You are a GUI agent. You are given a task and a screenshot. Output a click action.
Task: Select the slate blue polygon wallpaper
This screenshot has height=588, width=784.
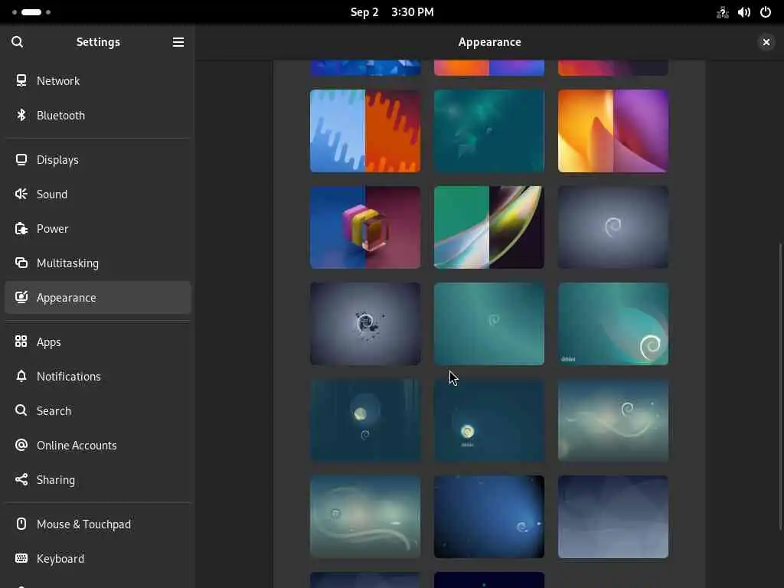[x=613, y=517]
